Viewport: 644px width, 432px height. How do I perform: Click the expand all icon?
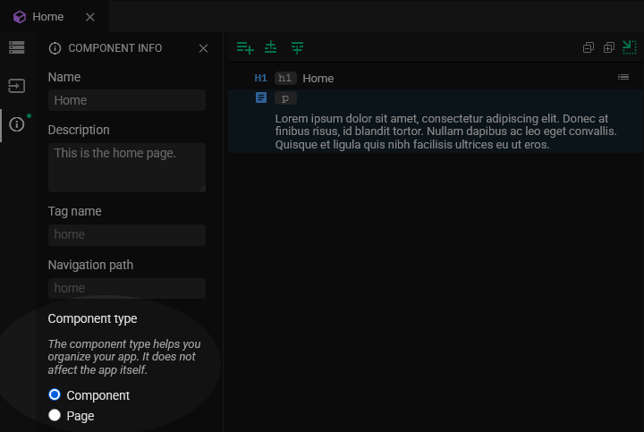coord(609,47)
